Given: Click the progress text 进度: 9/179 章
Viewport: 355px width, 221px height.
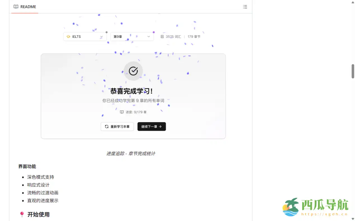Looking at the screenshot, I should 136,112.
